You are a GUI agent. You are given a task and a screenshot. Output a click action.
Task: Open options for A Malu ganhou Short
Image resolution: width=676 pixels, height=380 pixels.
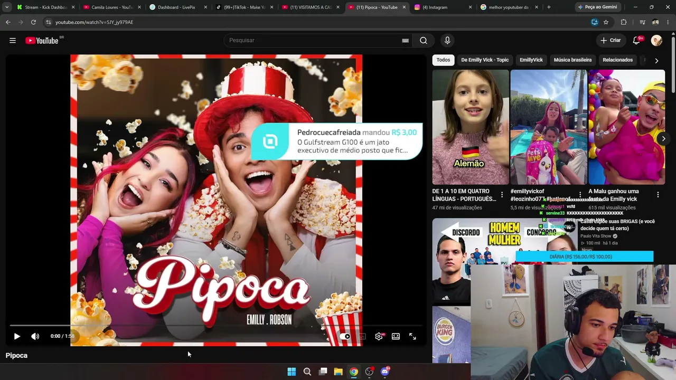pyautogui.click(x=658, y=195)
